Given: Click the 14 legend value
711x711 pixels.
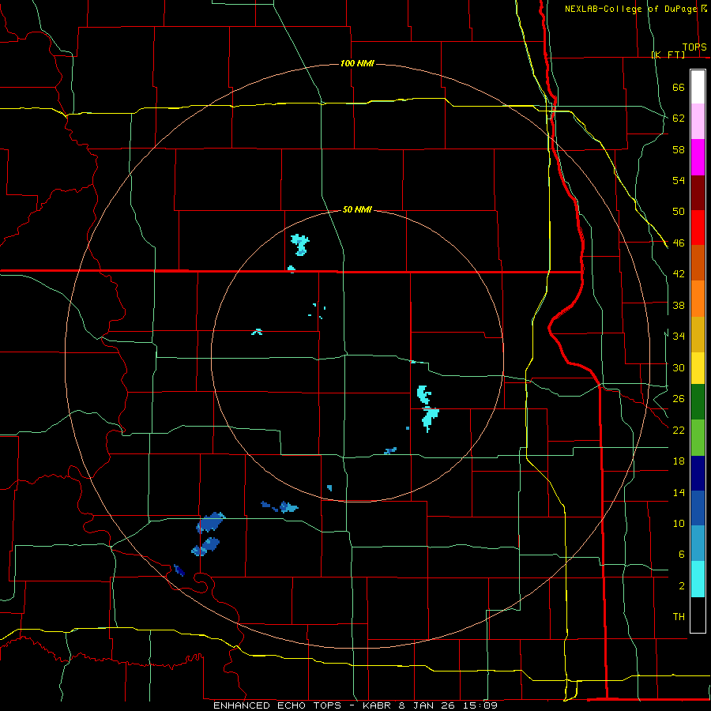Looking at the screenshot, I should click(x=679, y=492).
